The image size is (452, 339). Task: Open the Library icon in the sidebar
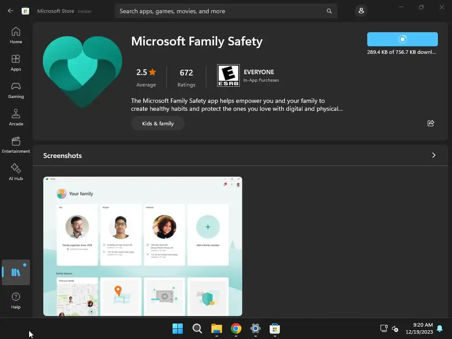pos(16,272)
